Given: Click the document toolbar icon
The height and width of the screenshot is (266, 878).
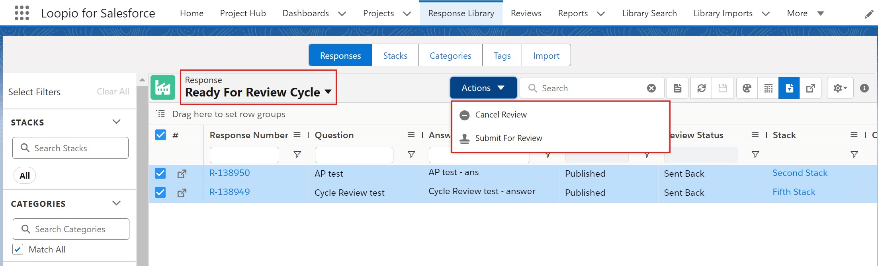Looking at the screenshot, I should point(677,88).
